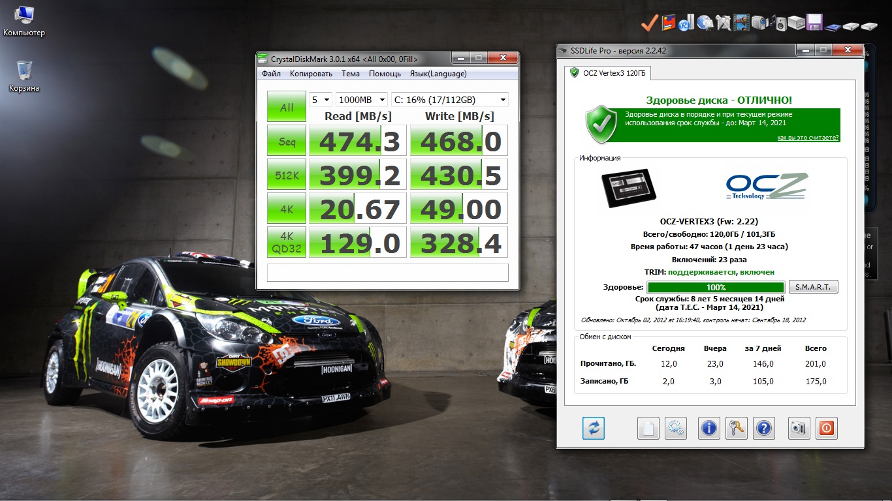Open test size dropdown showing 1000MB
892x501 pixels.
362,100
